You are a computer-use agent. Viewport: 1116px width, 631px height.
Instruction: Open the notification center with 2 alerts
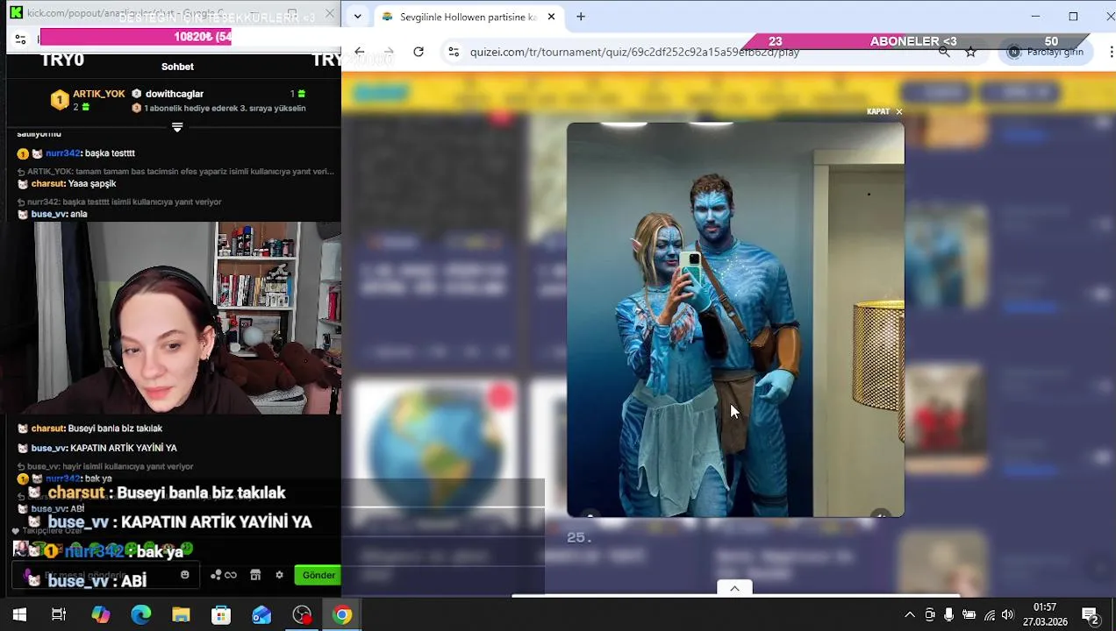1091,615
